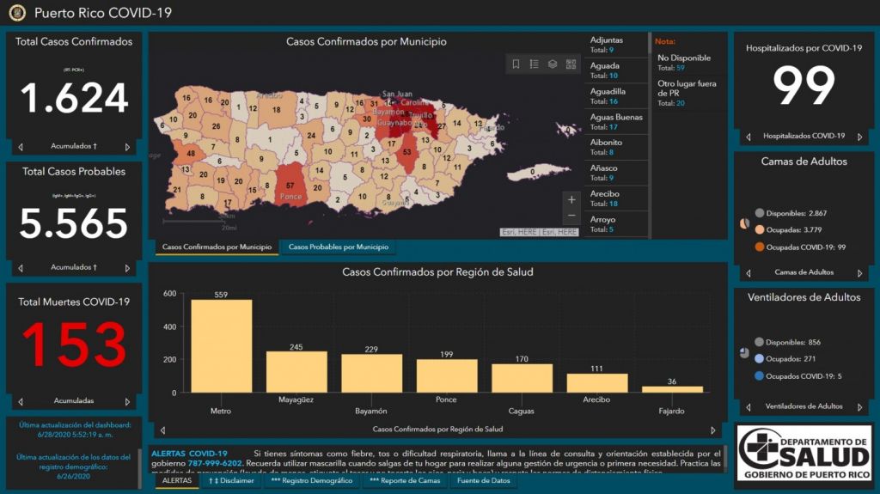
Task: Click the Departamento de Salud logo
Action: point(804,453)
